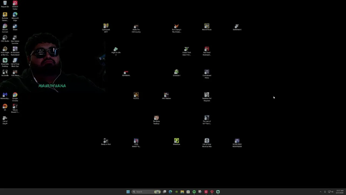Select the ELDEN RING NIGHTREIGN icon
The image size is (346, 195).
pos(237,143)
